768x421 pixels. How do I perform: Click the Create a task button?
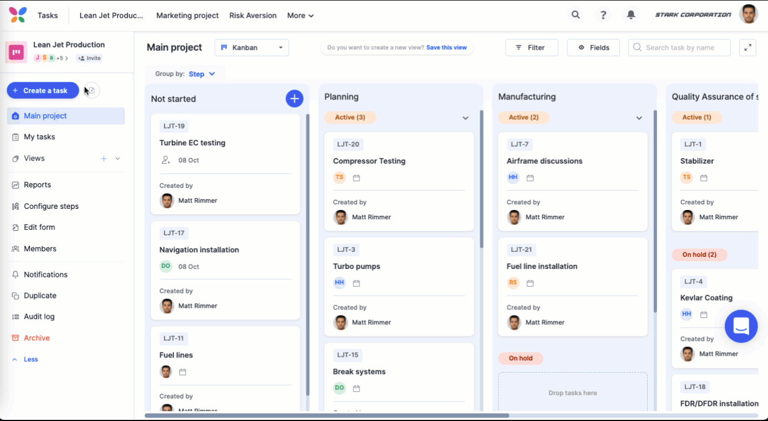coord(43,91)
